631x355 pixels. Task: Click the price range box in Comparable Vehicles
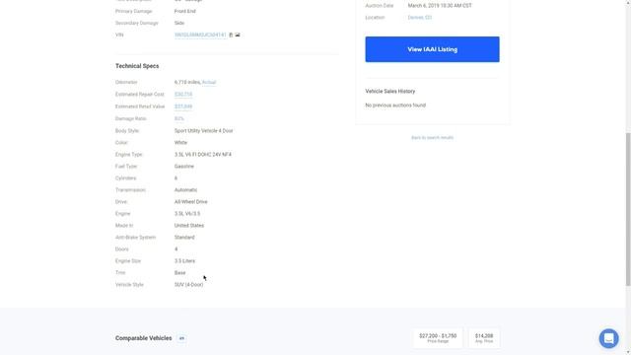(x=438, y=338)
